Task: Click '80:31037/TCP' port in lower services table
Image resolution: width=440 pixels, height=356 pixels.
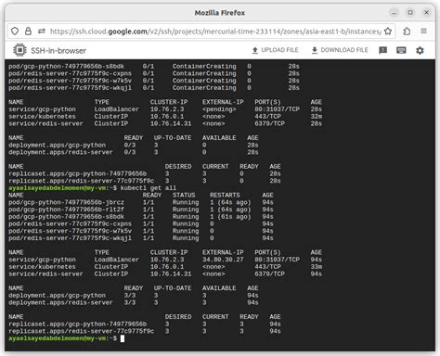Action: coord(277,260)
